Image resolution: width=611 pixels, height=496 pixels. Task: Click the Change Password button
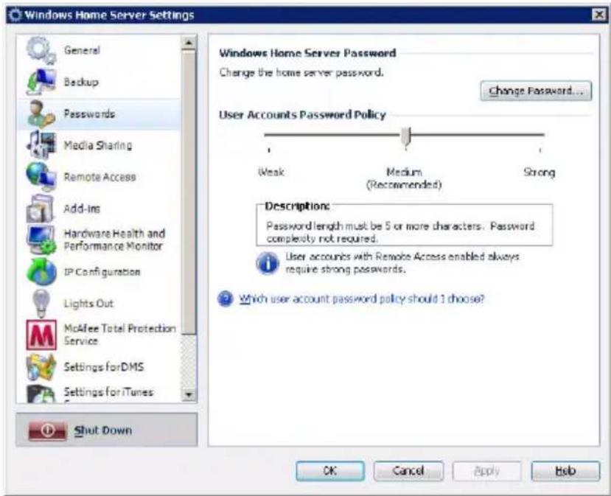tap(536, 91)
